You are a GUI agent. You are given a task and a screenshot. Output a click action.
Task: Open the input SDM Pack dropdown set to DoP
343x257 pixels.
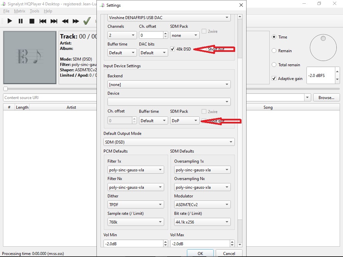(x=185, y=120)
